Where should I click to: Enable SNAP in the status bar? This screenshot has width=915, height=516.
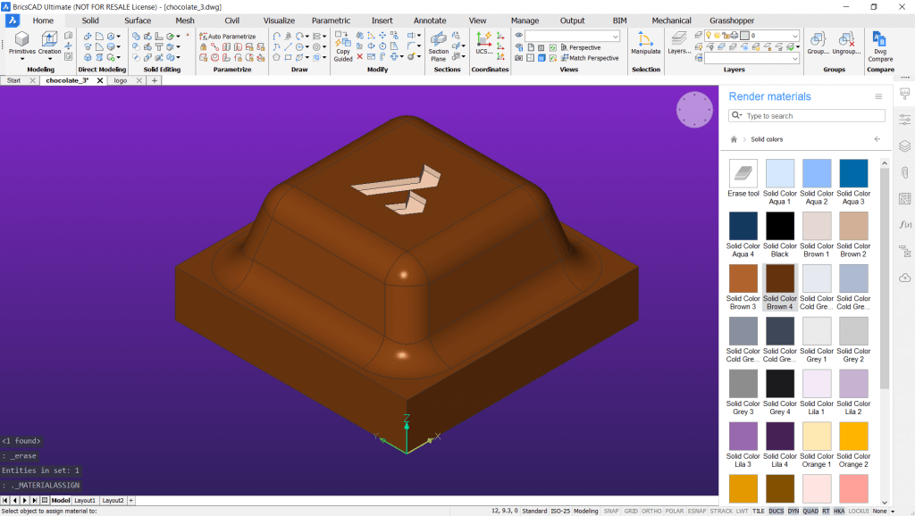[612, 511]
